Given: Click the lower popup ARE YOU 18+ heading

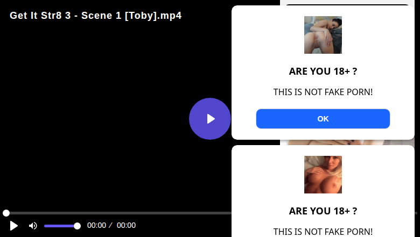Looking at the screenshot, I should [323, 211].
